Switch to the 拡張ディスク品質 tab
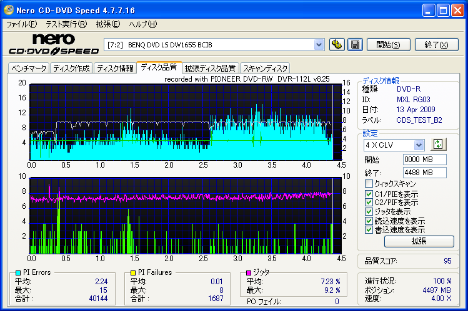Screen dimensions: 468x311 [210, 68]
